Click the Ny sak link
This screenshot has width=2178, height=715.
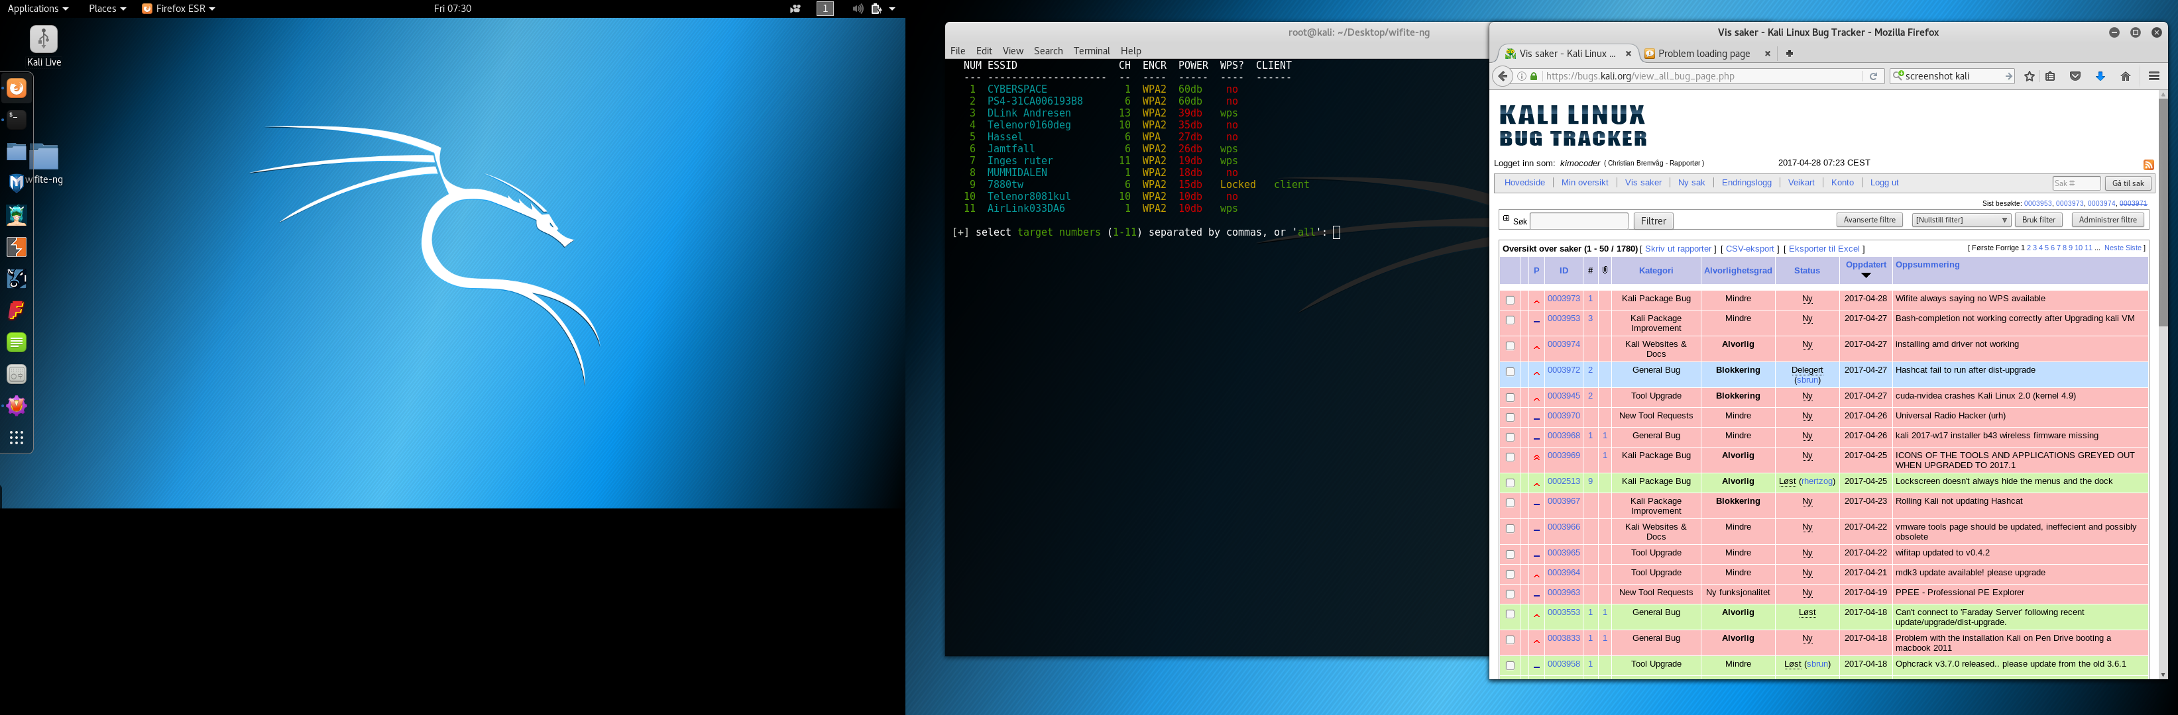[x=1691, y=182]
